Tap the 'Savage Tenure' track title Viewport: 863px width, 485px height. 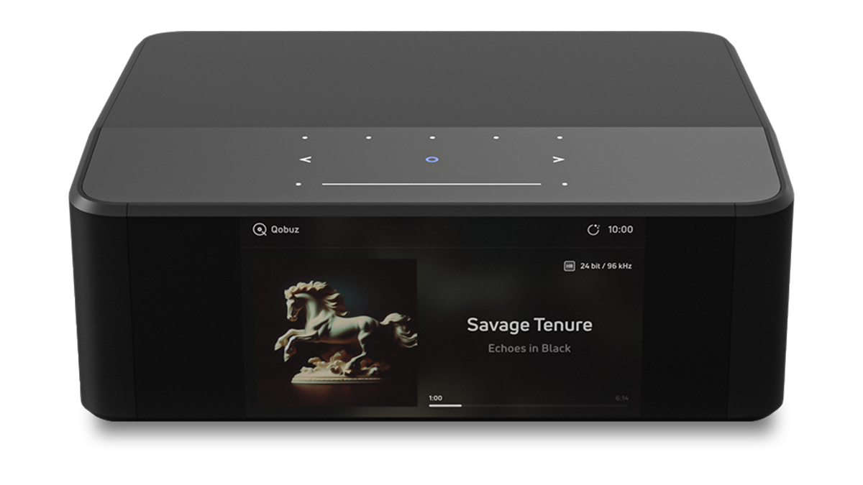529,325
